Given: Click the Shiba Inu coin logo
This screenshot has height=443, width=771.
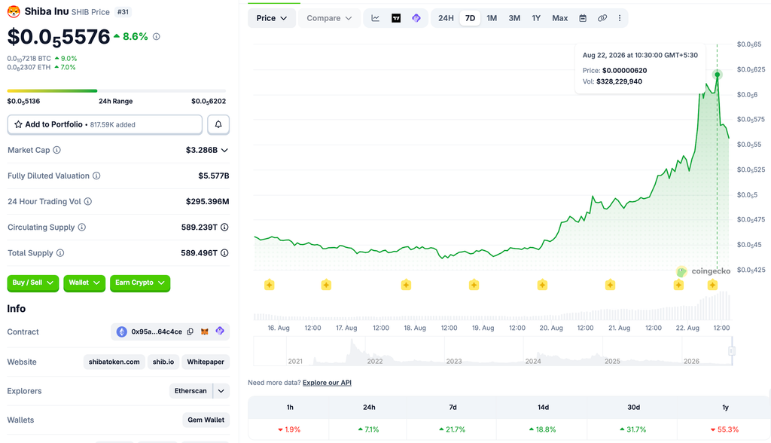Looking at the screenshot, I should tap(14, 11).
